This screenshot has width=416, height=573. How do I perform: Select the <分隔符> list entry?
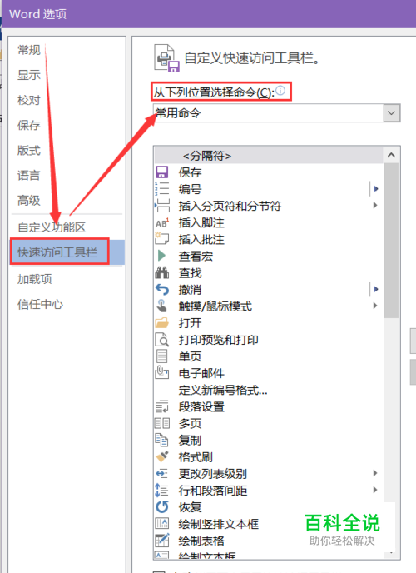coord(269,156)
